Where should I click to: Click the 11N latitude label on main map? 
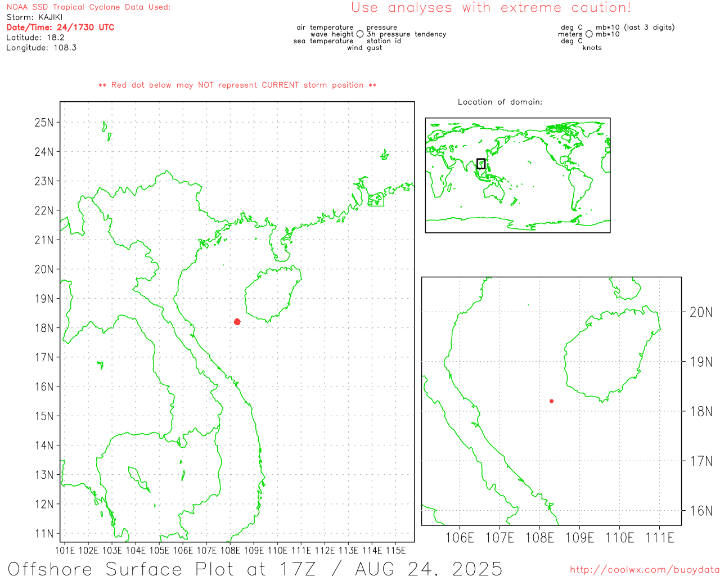[44, 533]
